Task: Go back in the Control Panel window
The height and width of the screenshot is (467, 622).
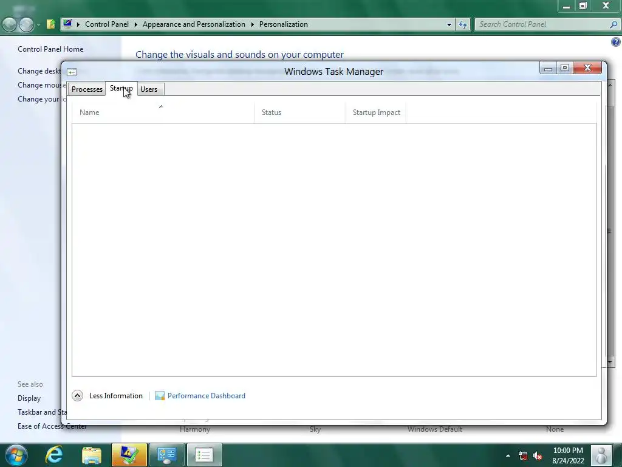Action: [10, 24]
